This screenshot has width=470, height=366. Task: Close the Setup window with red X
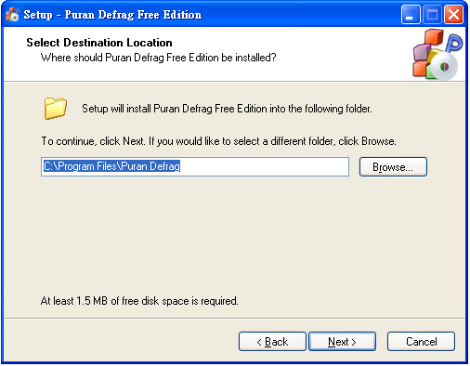coord(454,14)
